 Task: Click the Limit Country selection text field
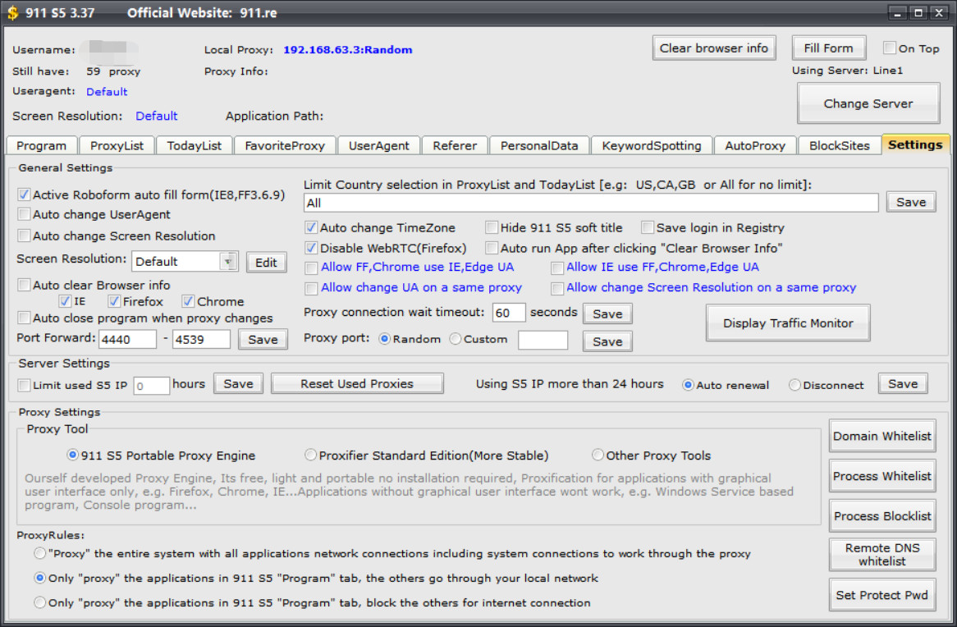pos(591,203)
